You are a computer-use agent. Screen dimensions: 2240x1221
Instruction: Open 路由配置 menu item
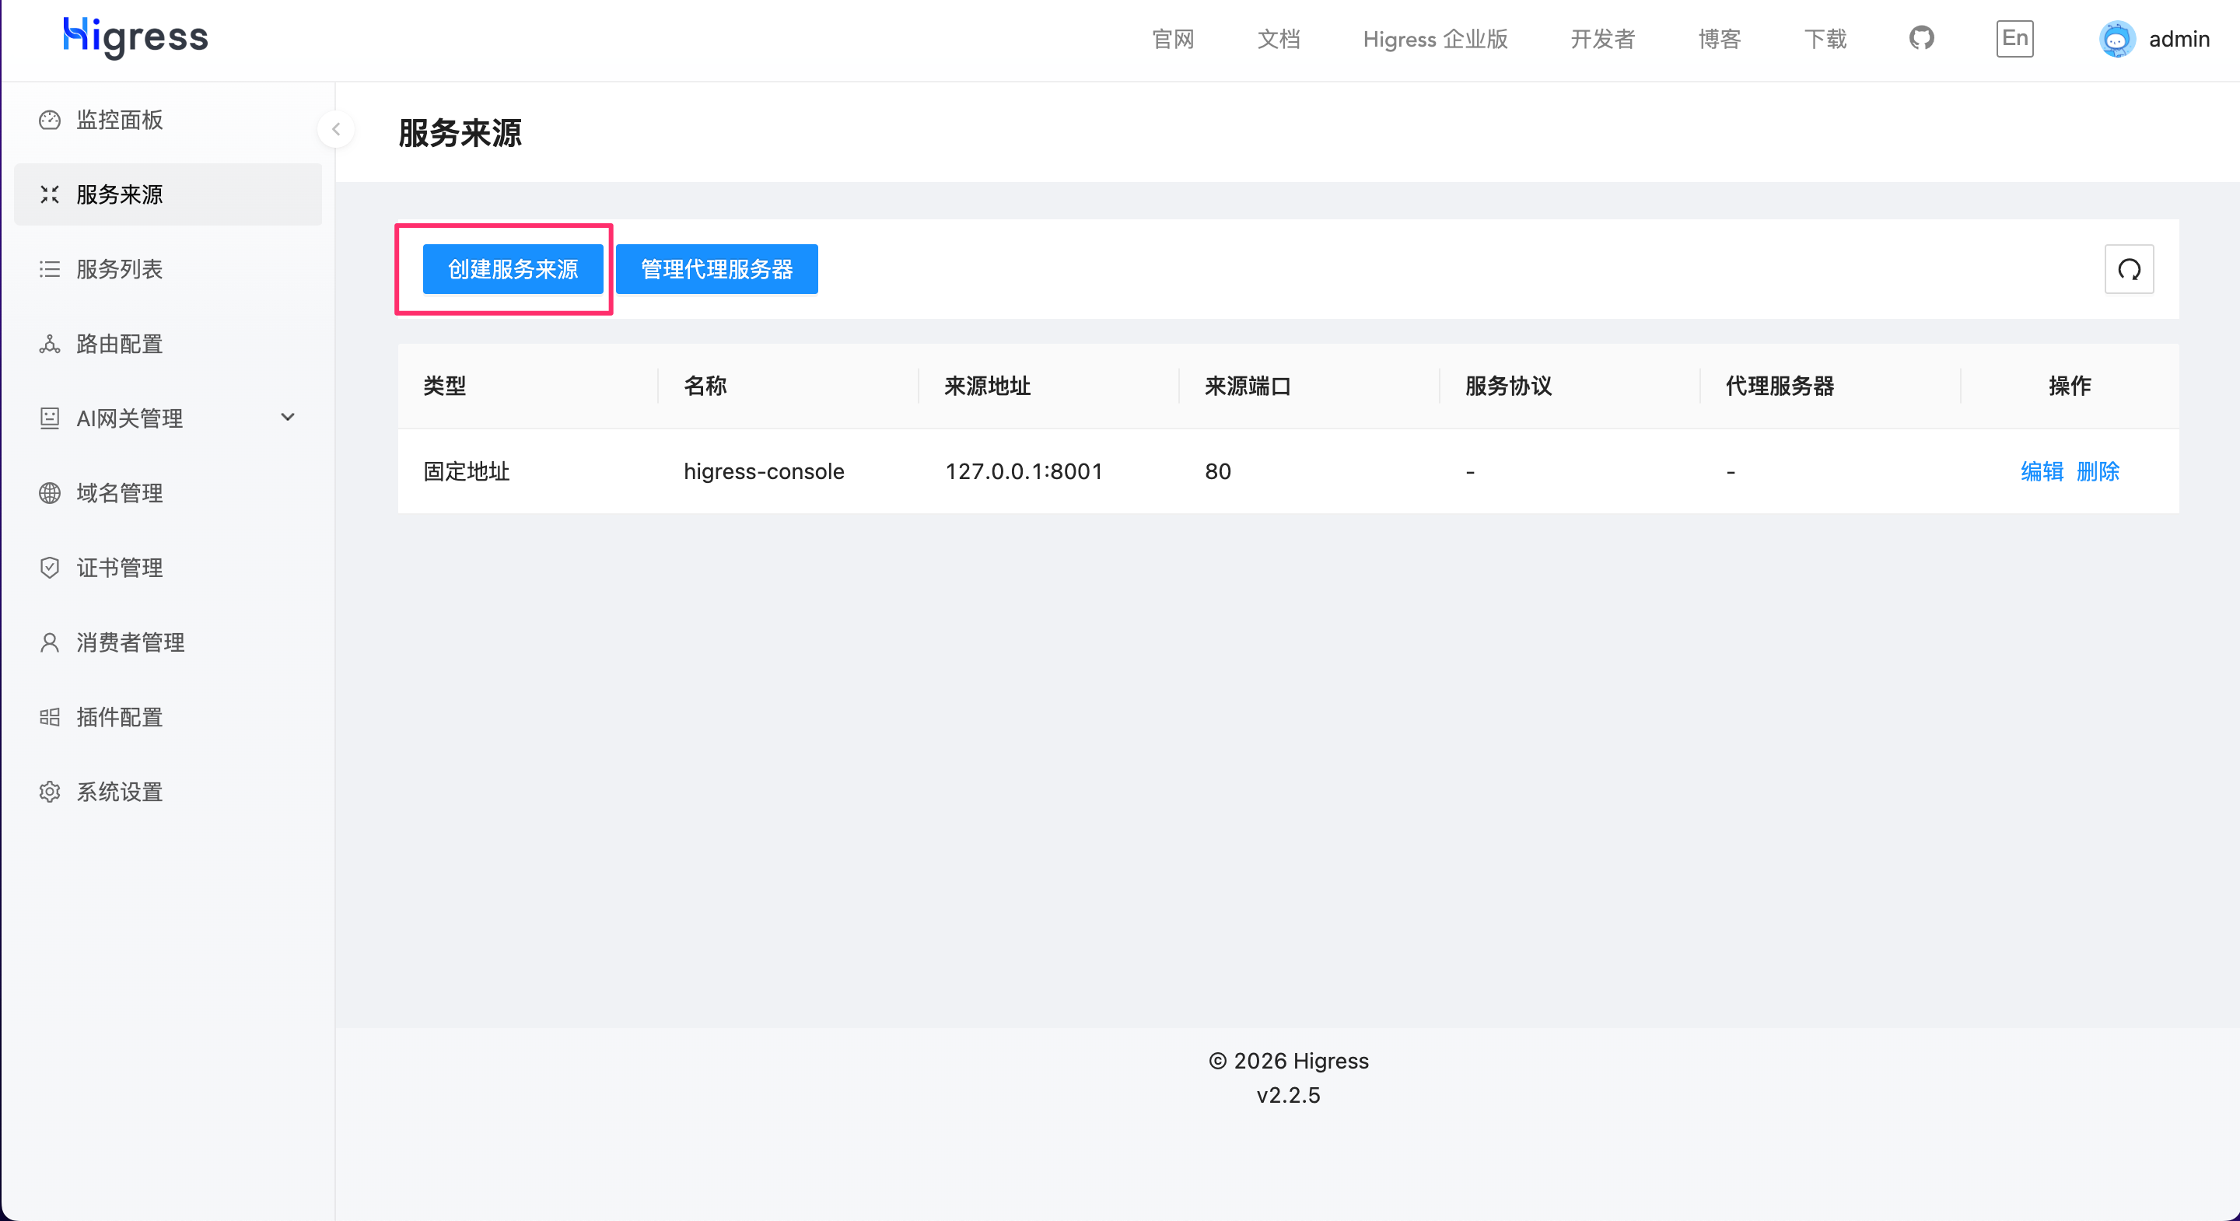[168, 345]
